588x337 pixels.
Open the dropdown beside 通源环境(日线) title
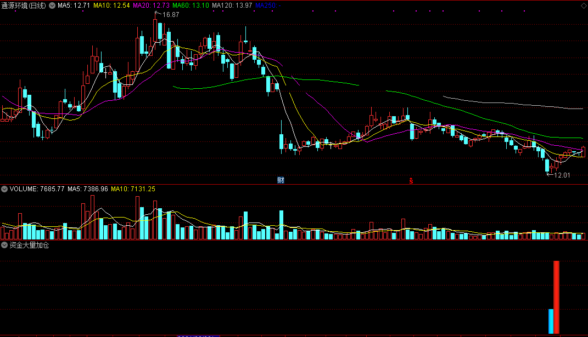pos(52,5)
